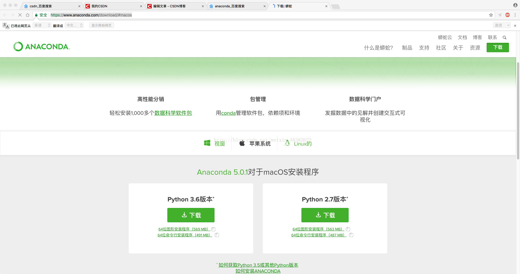Open 关于 about menu

(x=458, y=48)
